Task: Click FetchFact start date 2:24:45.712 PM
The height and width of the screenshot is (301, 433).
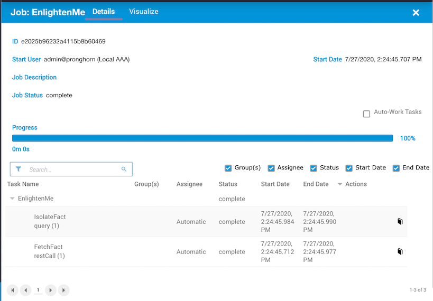Action: tap(278, 251)
